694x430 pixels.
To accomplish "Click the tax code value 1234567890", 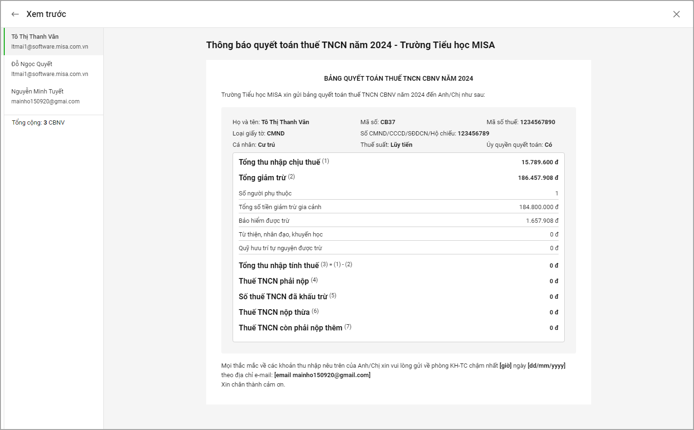I will tap(537, 122).
